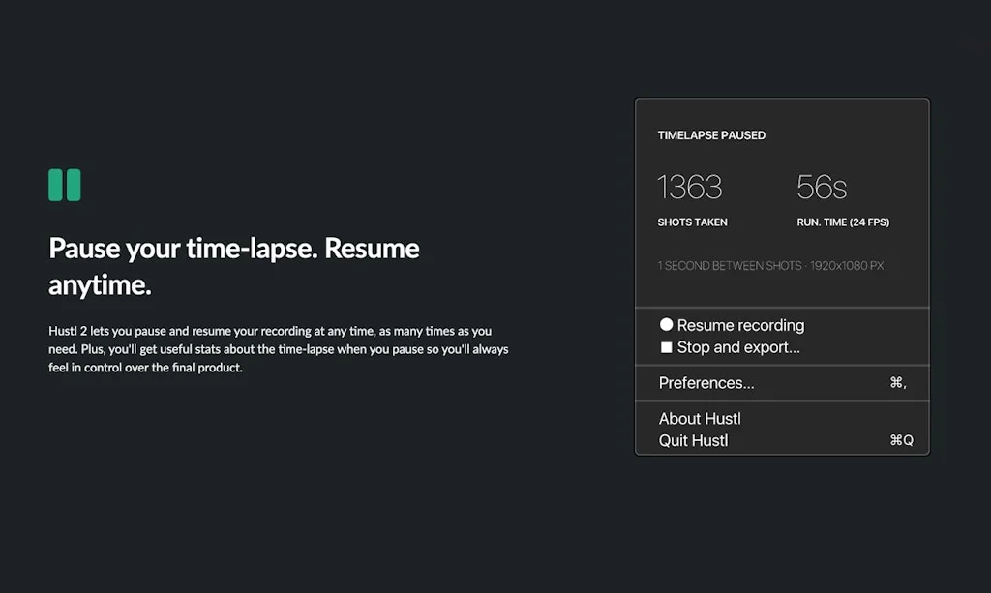Choose Stop and export… menu entry
The width and height of the screenshot is (991, 593).
(737, 347)
